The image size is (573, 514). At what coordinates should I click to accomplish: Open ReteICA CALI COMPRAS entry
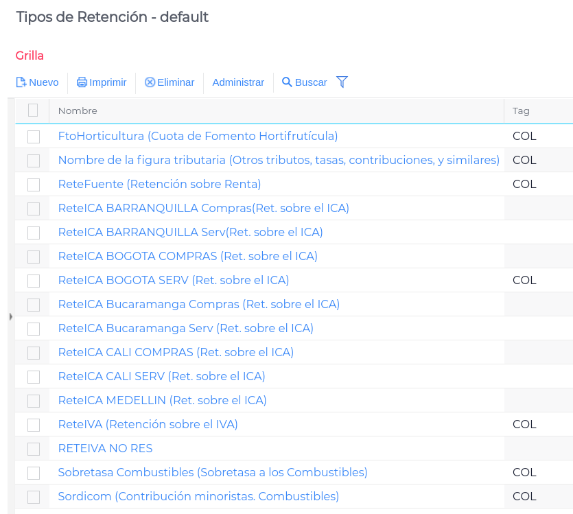click(176, 352)
